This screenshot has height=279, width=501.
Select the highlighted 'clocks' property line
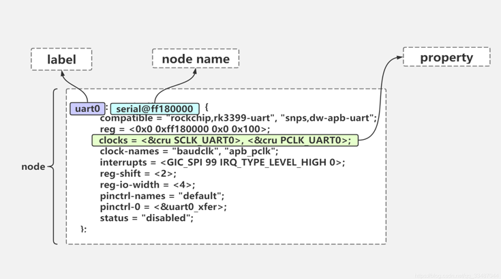225,141
